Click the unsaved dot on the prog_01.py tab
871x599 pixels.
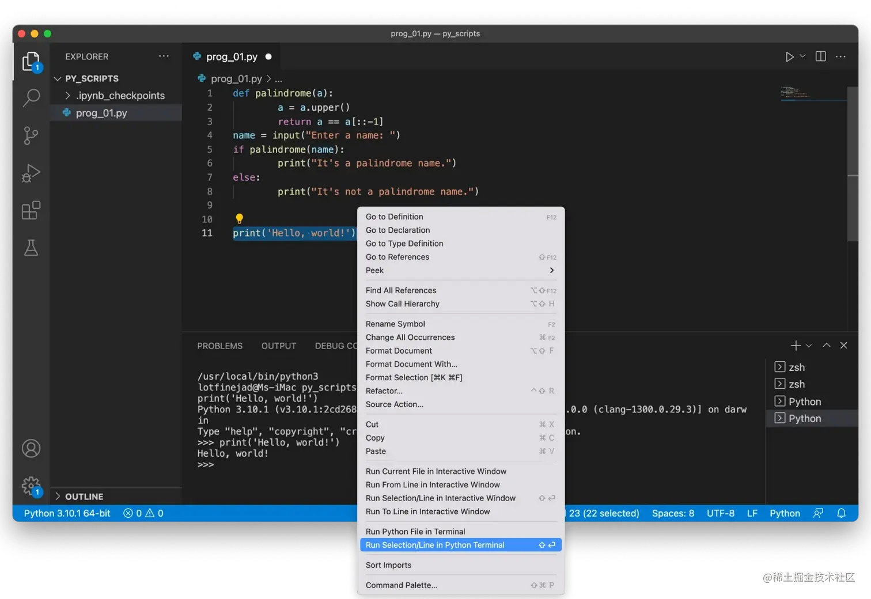268,56
